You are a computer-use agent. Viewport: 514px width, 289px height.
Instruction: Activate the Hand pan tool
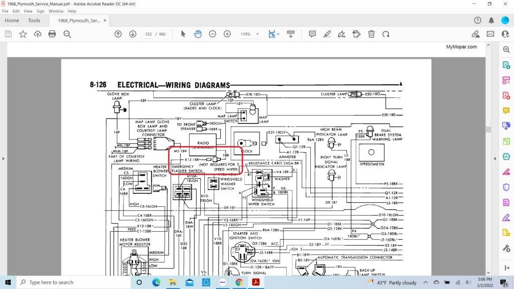pos(198,34)
